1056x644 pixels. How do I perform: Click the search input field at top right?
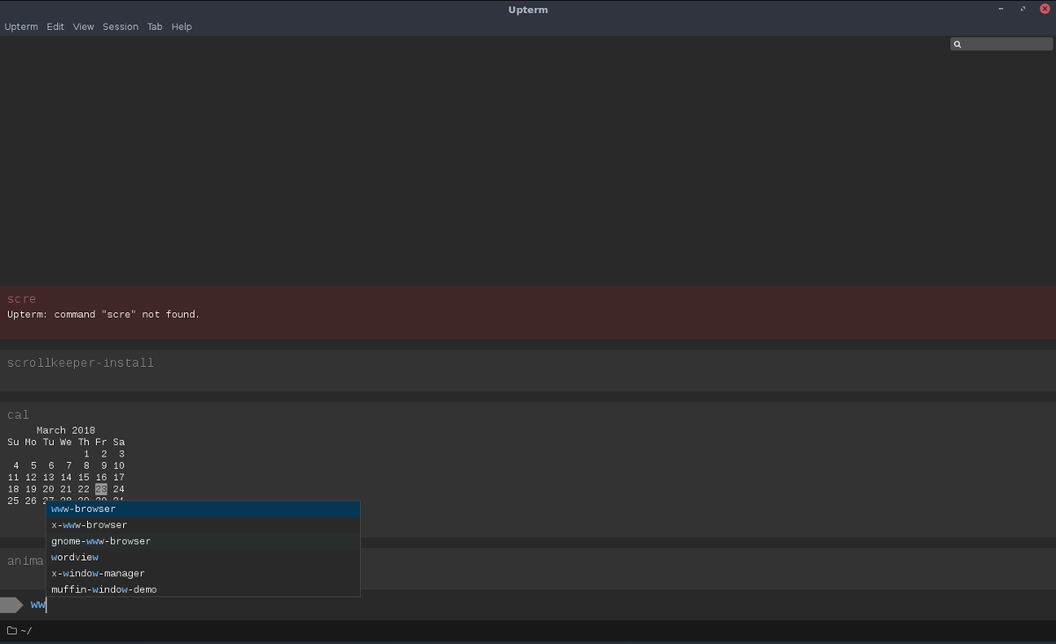click(x=1003, y=43)
